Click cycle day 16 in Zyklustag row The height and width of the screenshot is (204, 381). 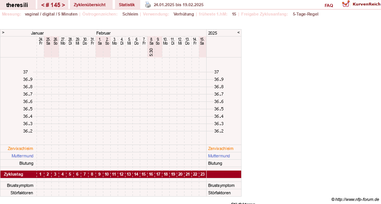click(x=151, y=174)
